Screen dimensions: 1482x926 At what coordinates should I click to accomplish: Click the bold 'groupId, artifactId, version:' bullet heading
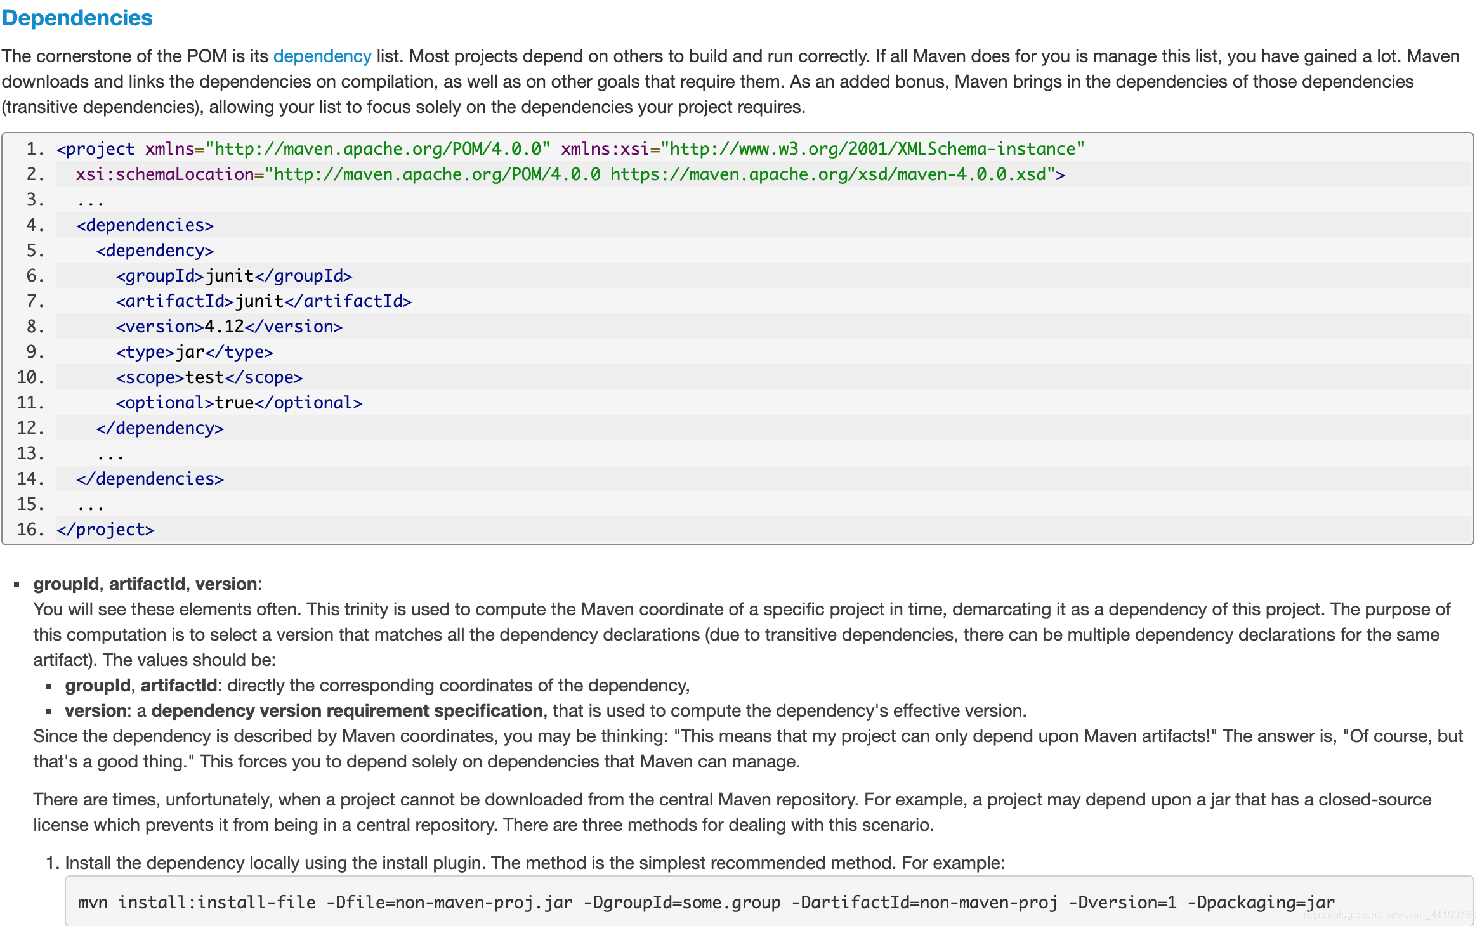[147, 584]
